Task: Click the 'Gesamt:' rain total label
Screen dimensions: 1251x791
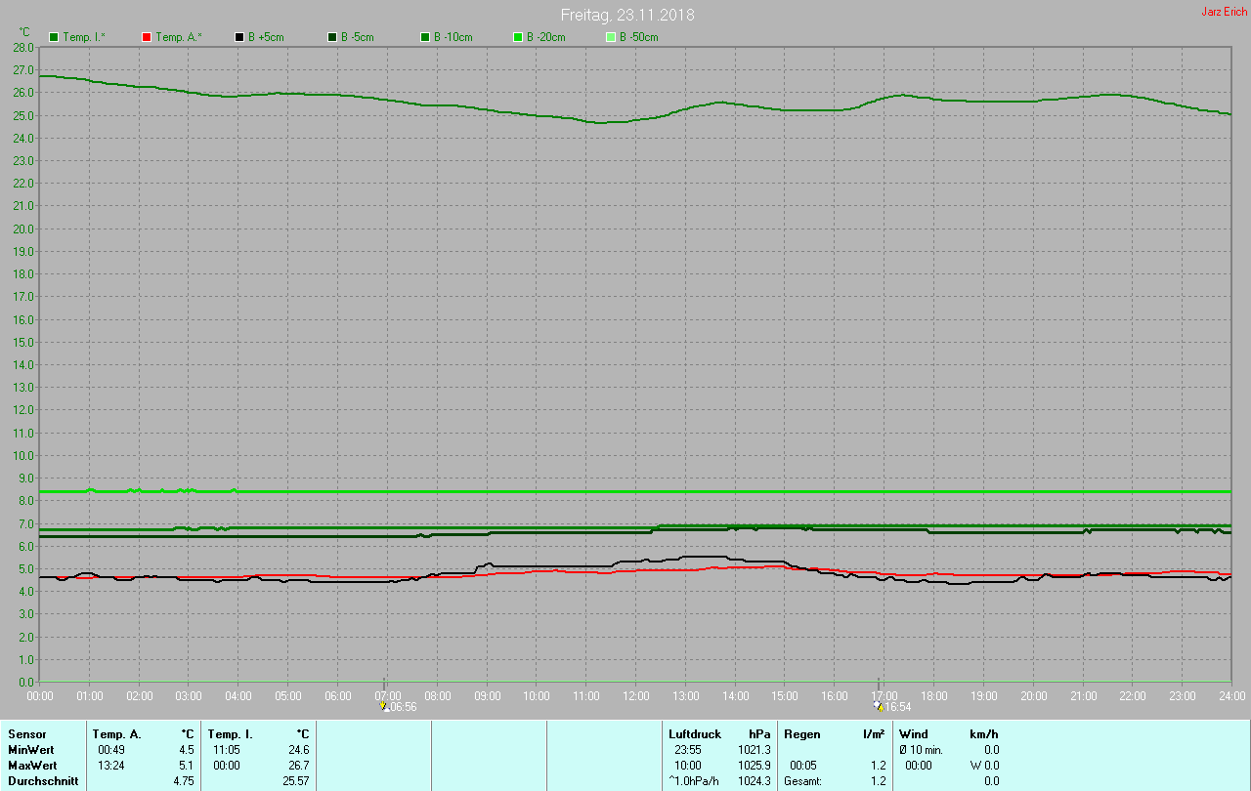Action: pyautogui.click(x=802, y=781)
